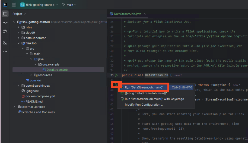Select .gitignore in project tree

tap(32, 91)
